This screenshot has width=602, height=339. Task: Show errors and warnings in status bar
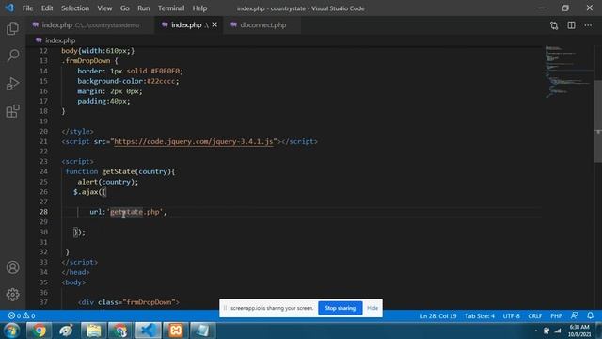coord(22,315)
